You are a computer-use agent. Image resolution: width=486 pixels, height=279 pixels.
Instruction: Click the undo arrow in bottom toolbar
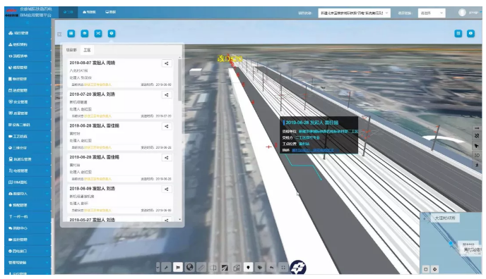click(x=271, y=267)
